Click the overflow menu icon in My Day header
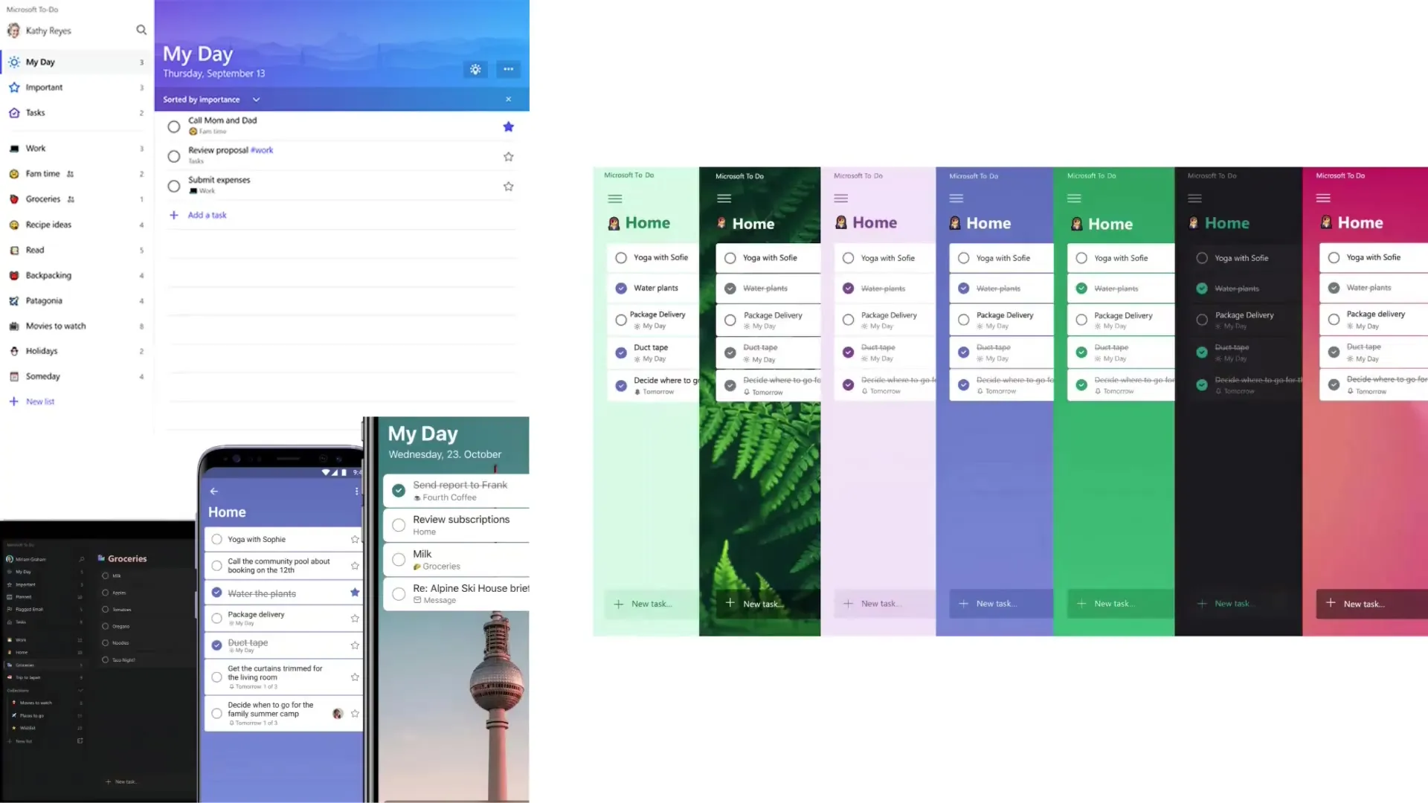The image size is (1428, 803). pos(509,68)
